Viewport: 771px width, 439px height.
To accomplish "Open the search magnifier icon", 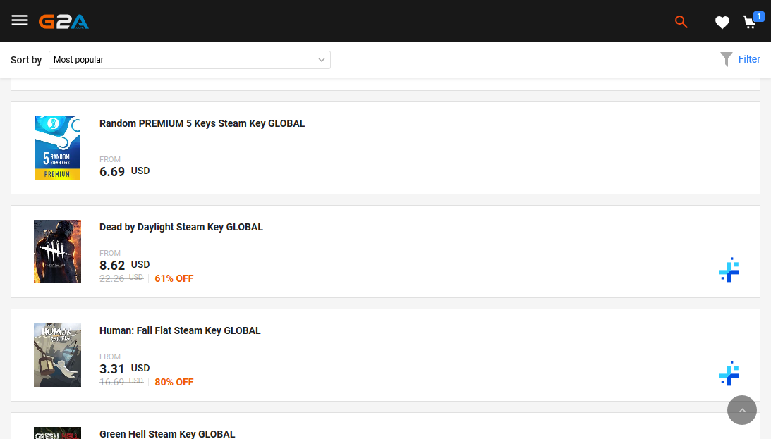I will [681, 22].
